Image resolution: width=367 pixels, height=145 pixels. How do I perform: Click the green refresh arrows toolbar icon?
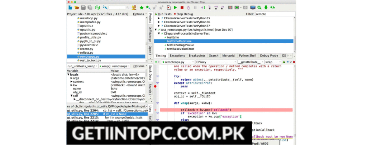[272, 8]
